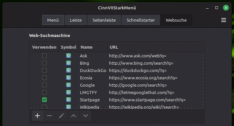Select the Google name cell
The height and width of the screenshot is (126, 234).
pyautogui.click(x=87, y=85)
